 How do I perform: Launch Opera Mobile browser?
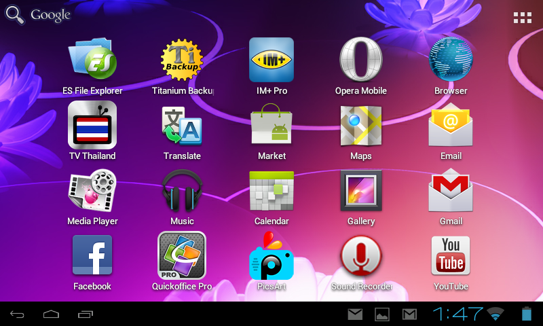click(x=361, y=60)
